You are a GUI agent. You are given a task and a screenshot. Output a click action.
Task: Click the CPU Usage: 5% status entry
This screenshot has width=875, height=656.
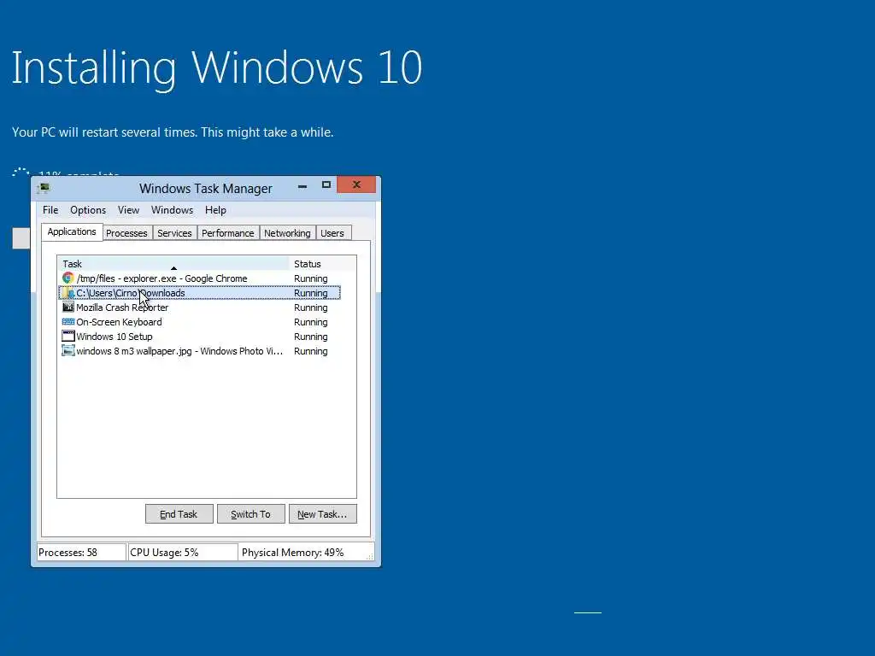[x=183, y=553]
